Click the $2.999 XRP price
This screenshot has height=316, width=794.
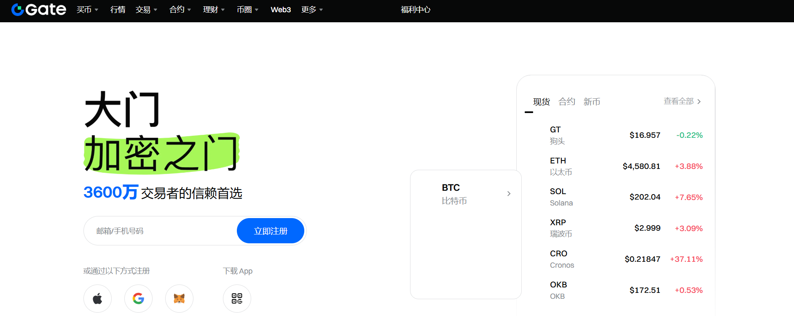click(647, 228)
